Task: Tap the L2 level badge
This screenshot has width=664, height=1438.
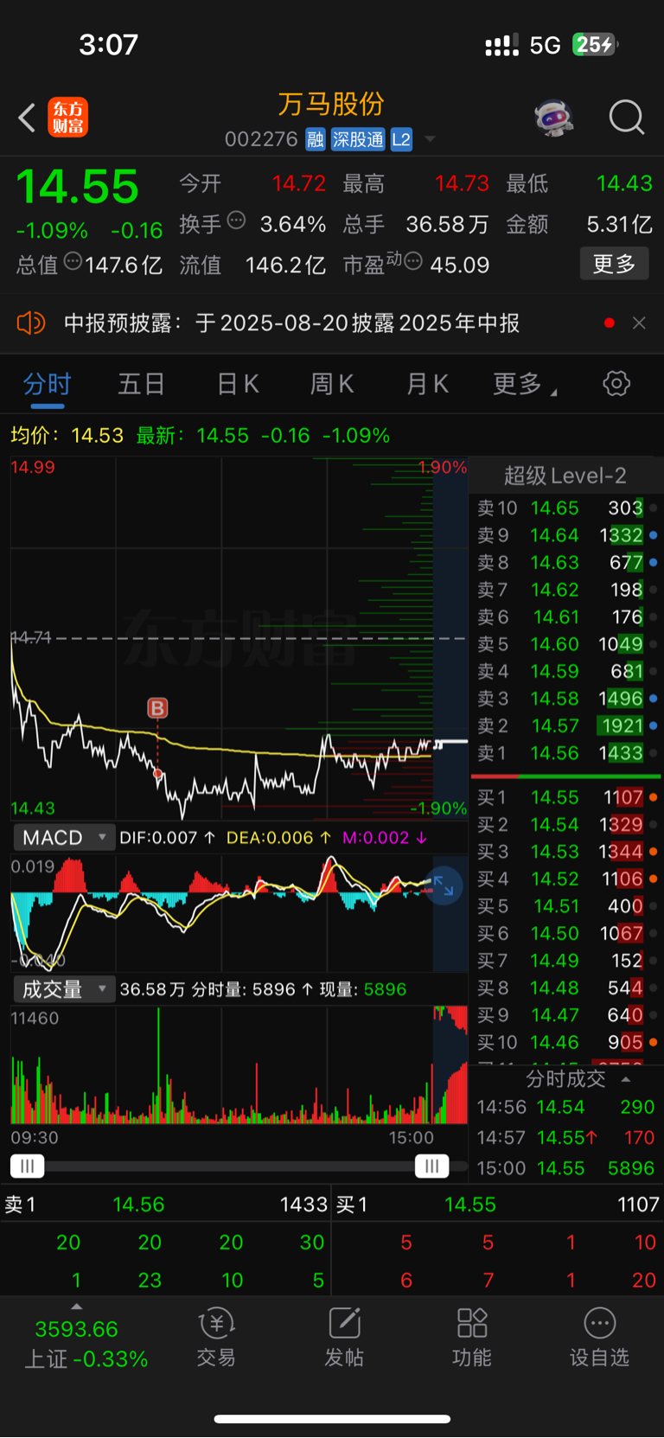Action: pyautogui.click(x=401, y=139)
